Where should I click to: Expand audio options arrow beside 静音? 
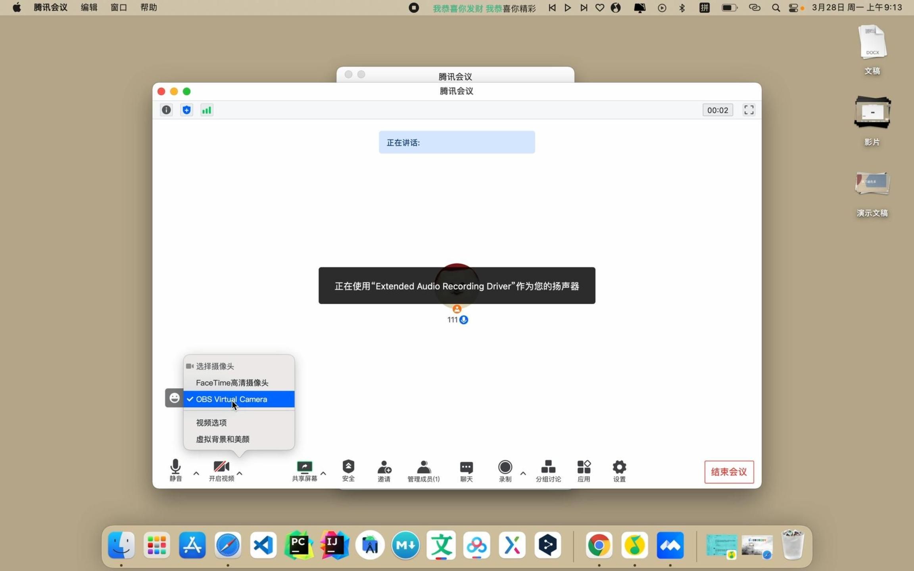click(196, 473)
